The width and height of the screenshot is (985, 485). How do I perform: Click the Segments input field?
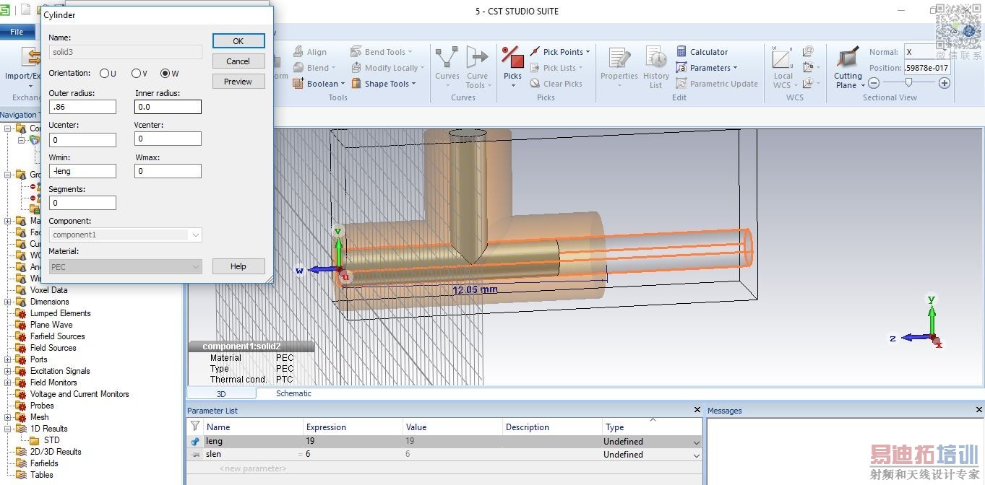click(82, 203)
